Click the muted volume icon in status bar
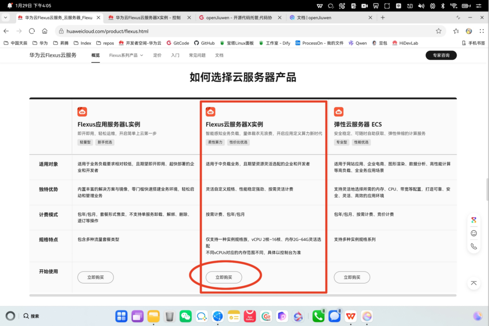Viewport: 489px width, 326px height. point(422,6)
